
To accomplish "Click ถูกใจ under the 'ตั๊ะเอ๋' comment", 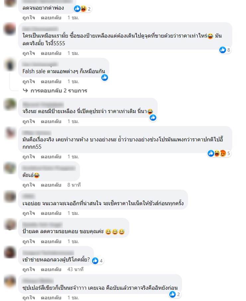I will (29, 185).
